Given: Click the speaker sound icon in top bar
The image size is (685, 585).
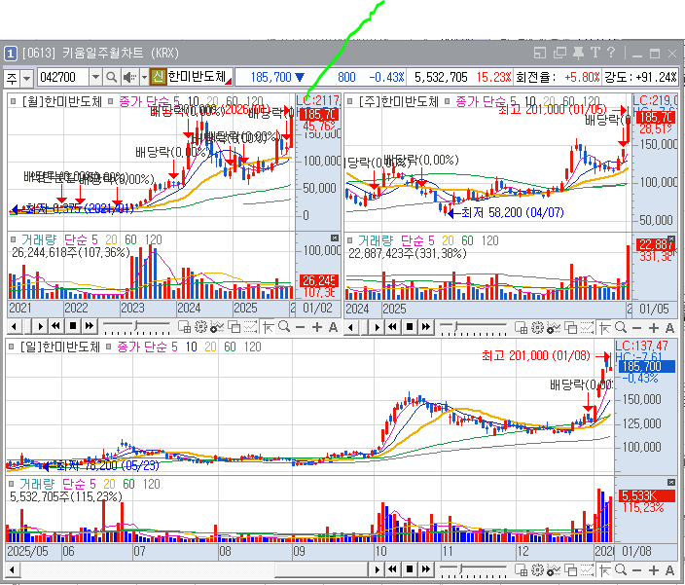Looking at the screenshot, I should (x=128, y=78).
